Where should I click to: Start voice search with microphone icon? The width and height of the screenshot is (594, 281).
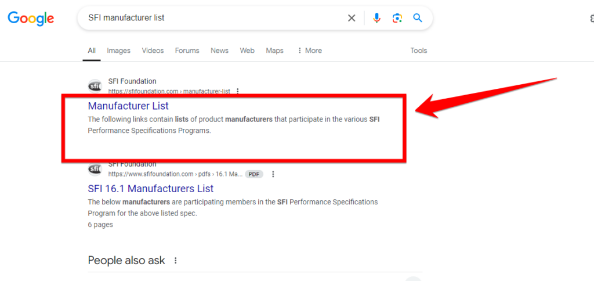[x=376, y=18]
